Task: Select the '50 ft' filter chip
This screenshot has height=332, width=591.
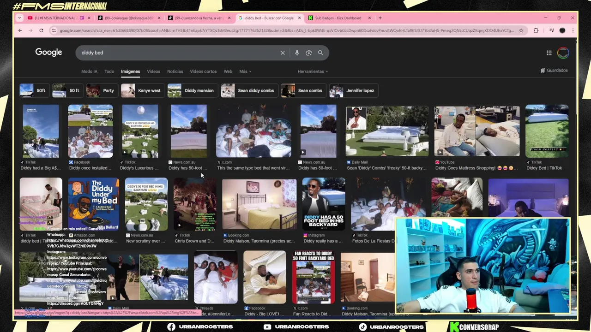Action: (67, 90)
